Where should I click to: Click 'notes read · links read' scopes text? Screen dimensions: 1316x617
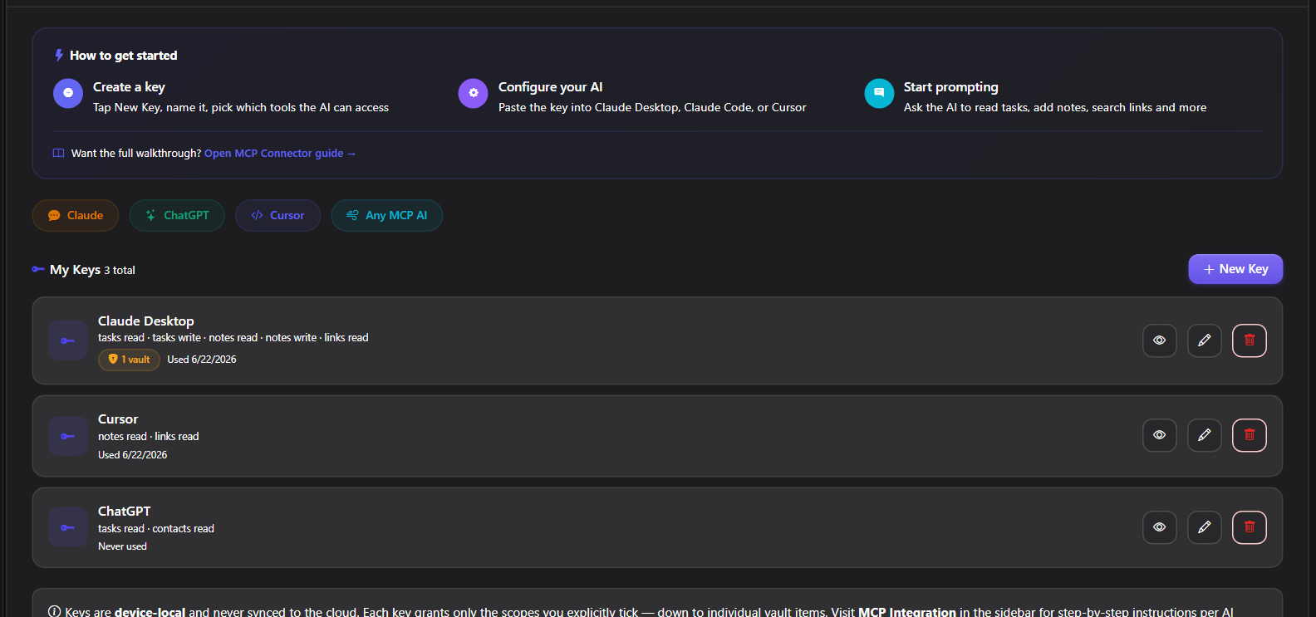149,437
